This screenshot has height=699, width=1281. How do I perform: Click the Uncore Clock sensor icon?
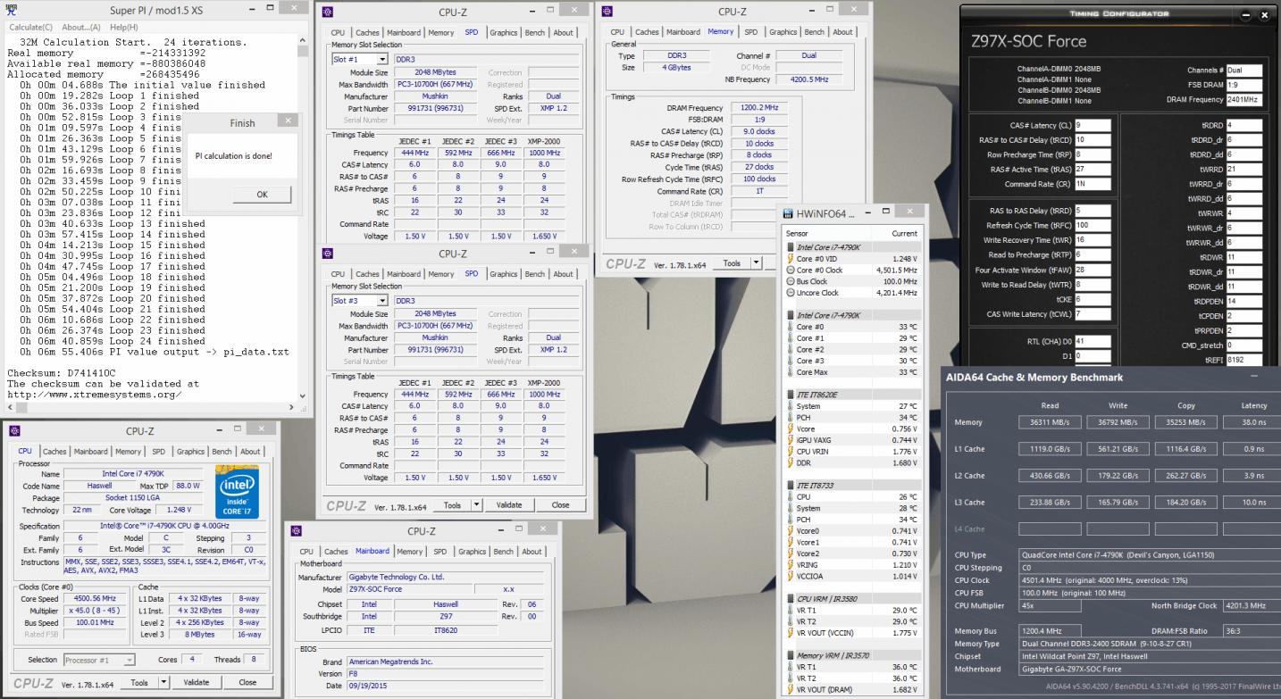791,293
